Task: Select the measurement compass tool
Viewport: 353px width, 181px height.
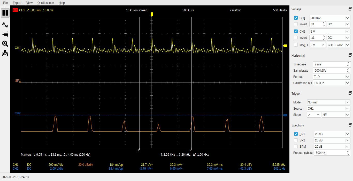Action: tap(5, 53)
